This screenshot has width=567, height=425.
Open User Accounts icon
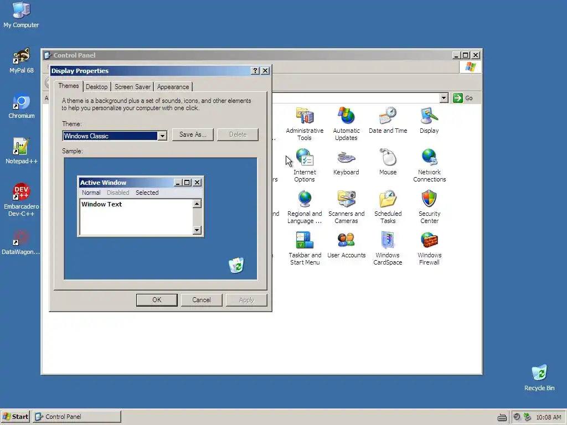pyautogui.click(x=346, y=245)
